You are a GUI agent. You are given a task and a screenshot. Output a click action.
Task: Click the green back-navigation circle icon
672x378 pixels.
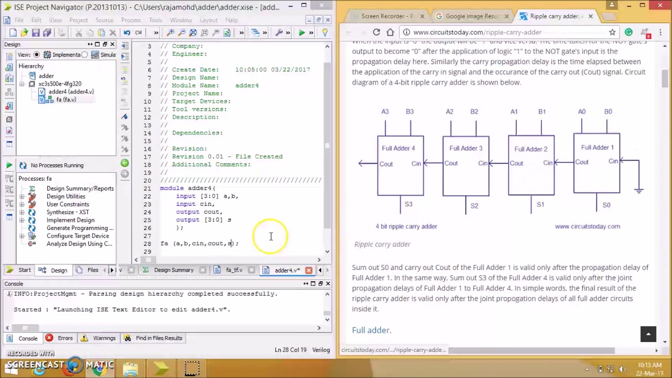point(124,163)
